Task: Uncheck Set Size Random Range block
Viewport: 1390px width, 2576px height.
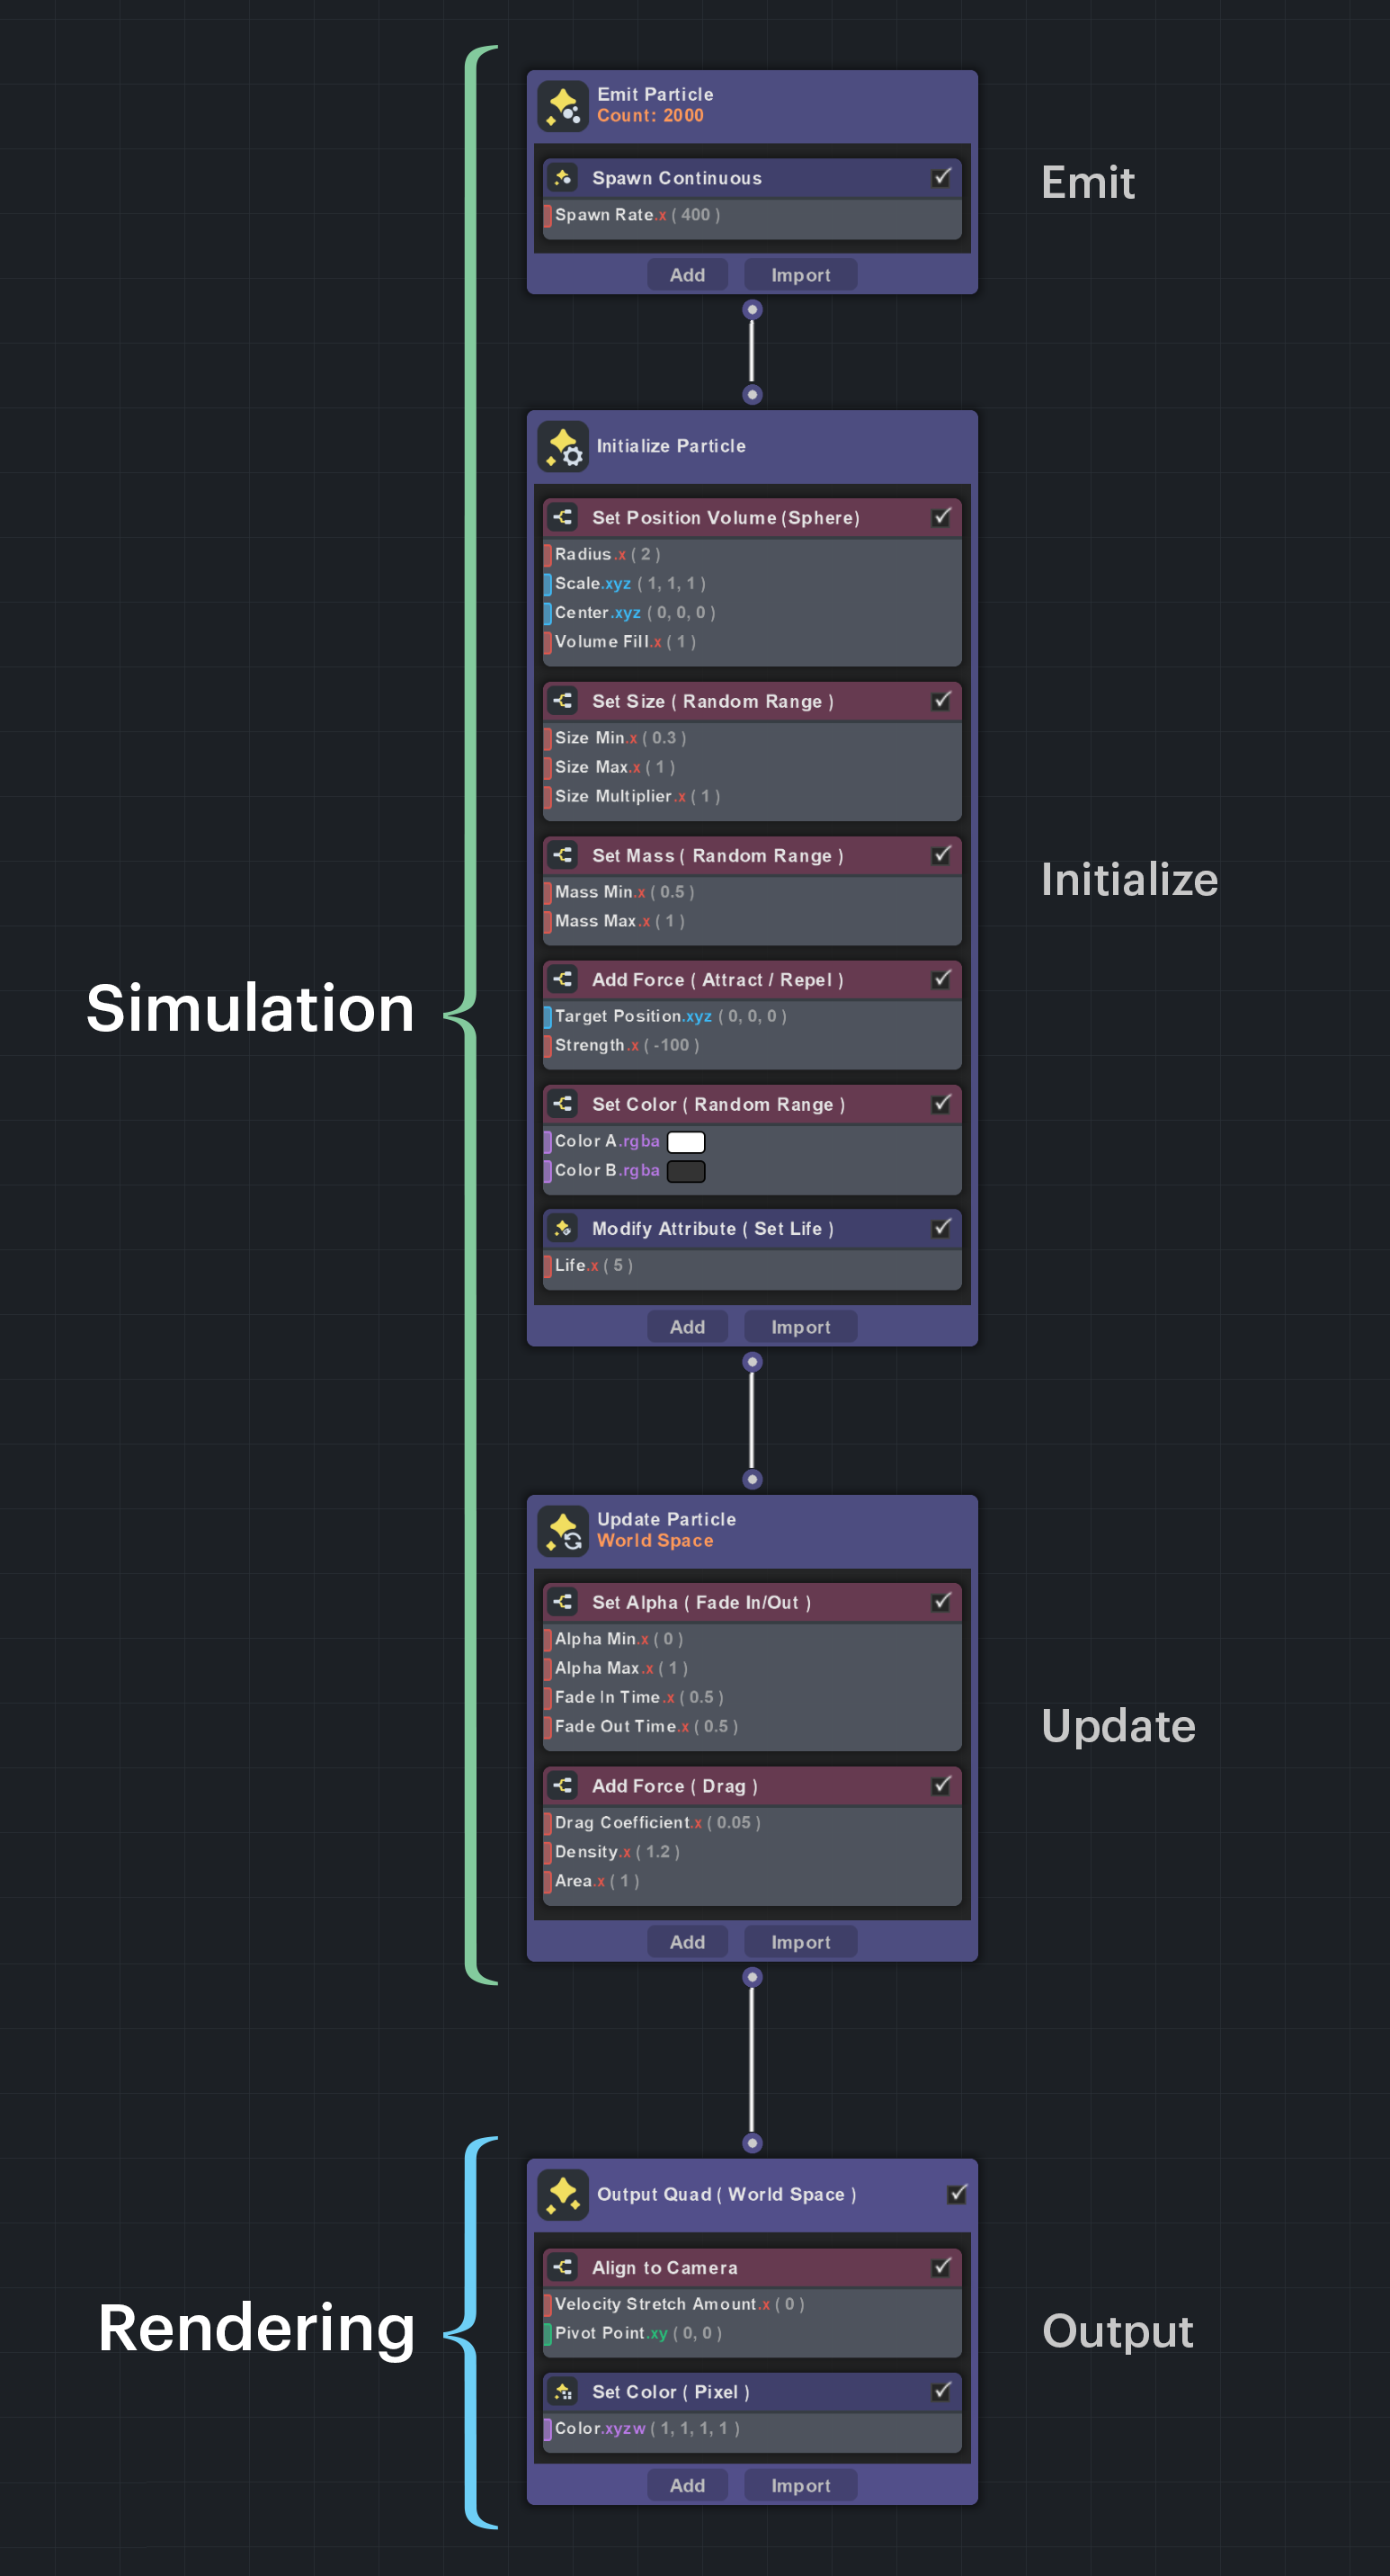Action: [940, 701]
